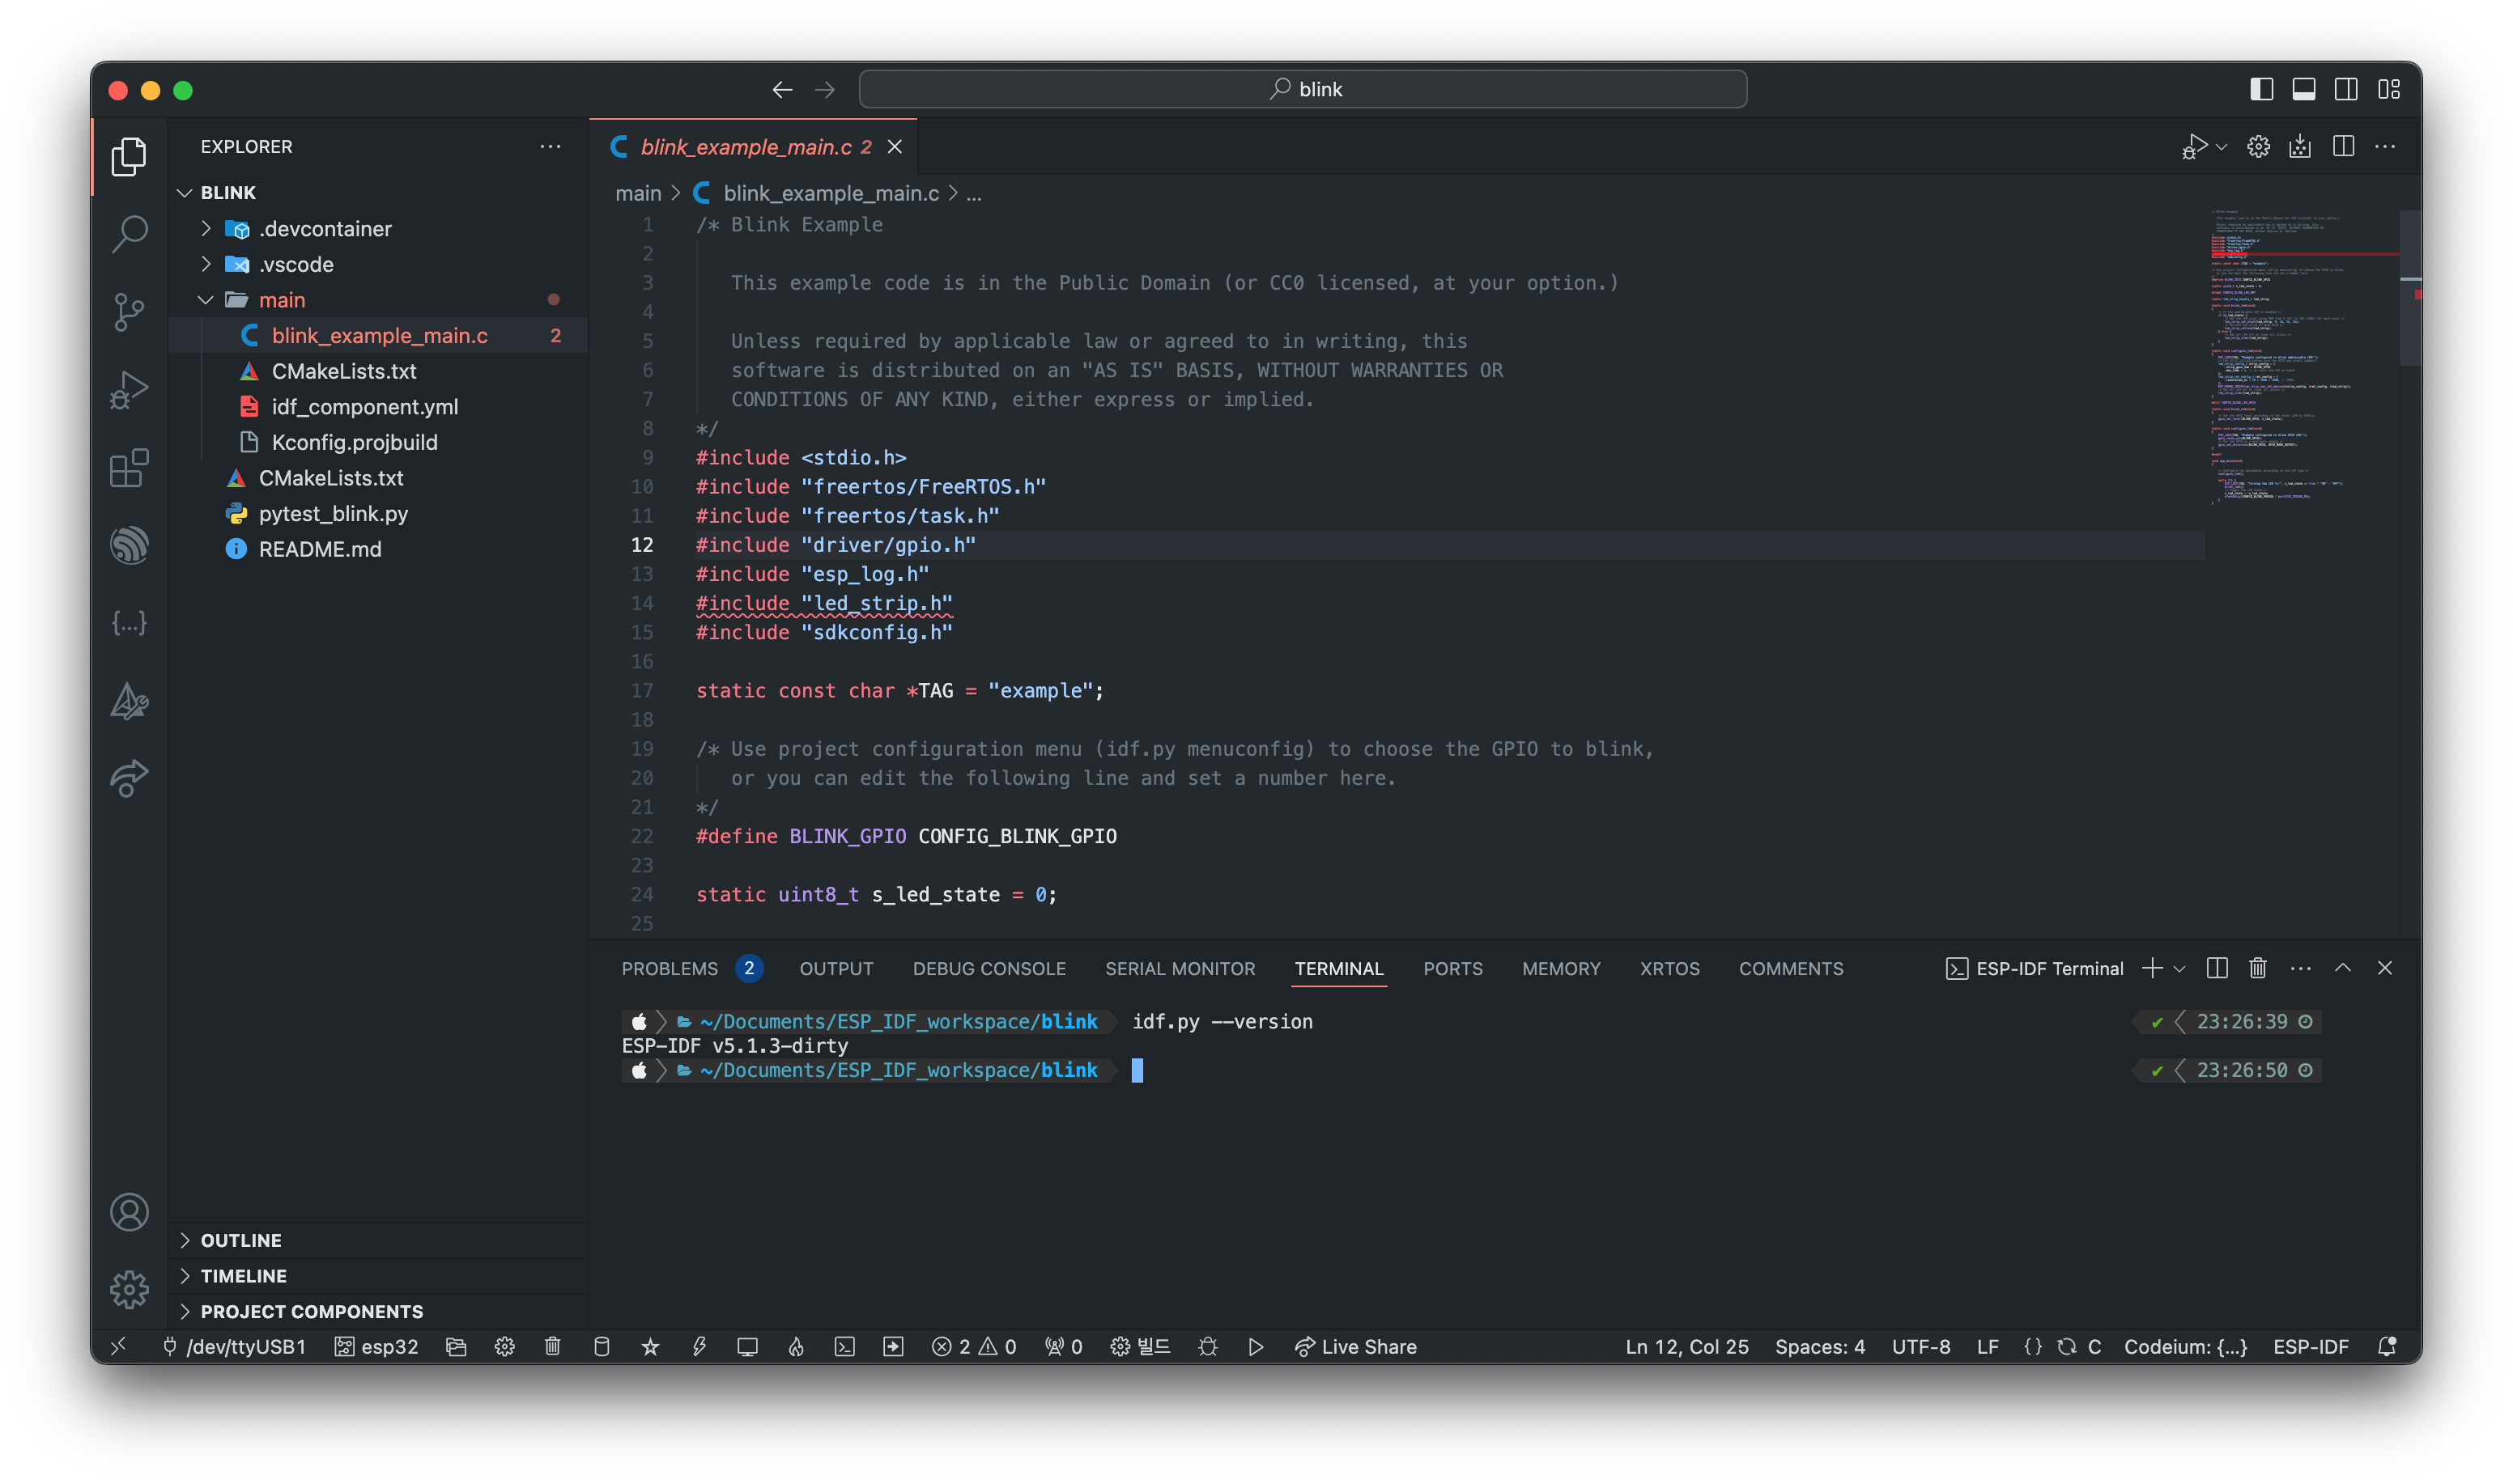The image size is (2513, 1484).
Task: Open the CMake sidebar view
Action: (x=129, y=701)
